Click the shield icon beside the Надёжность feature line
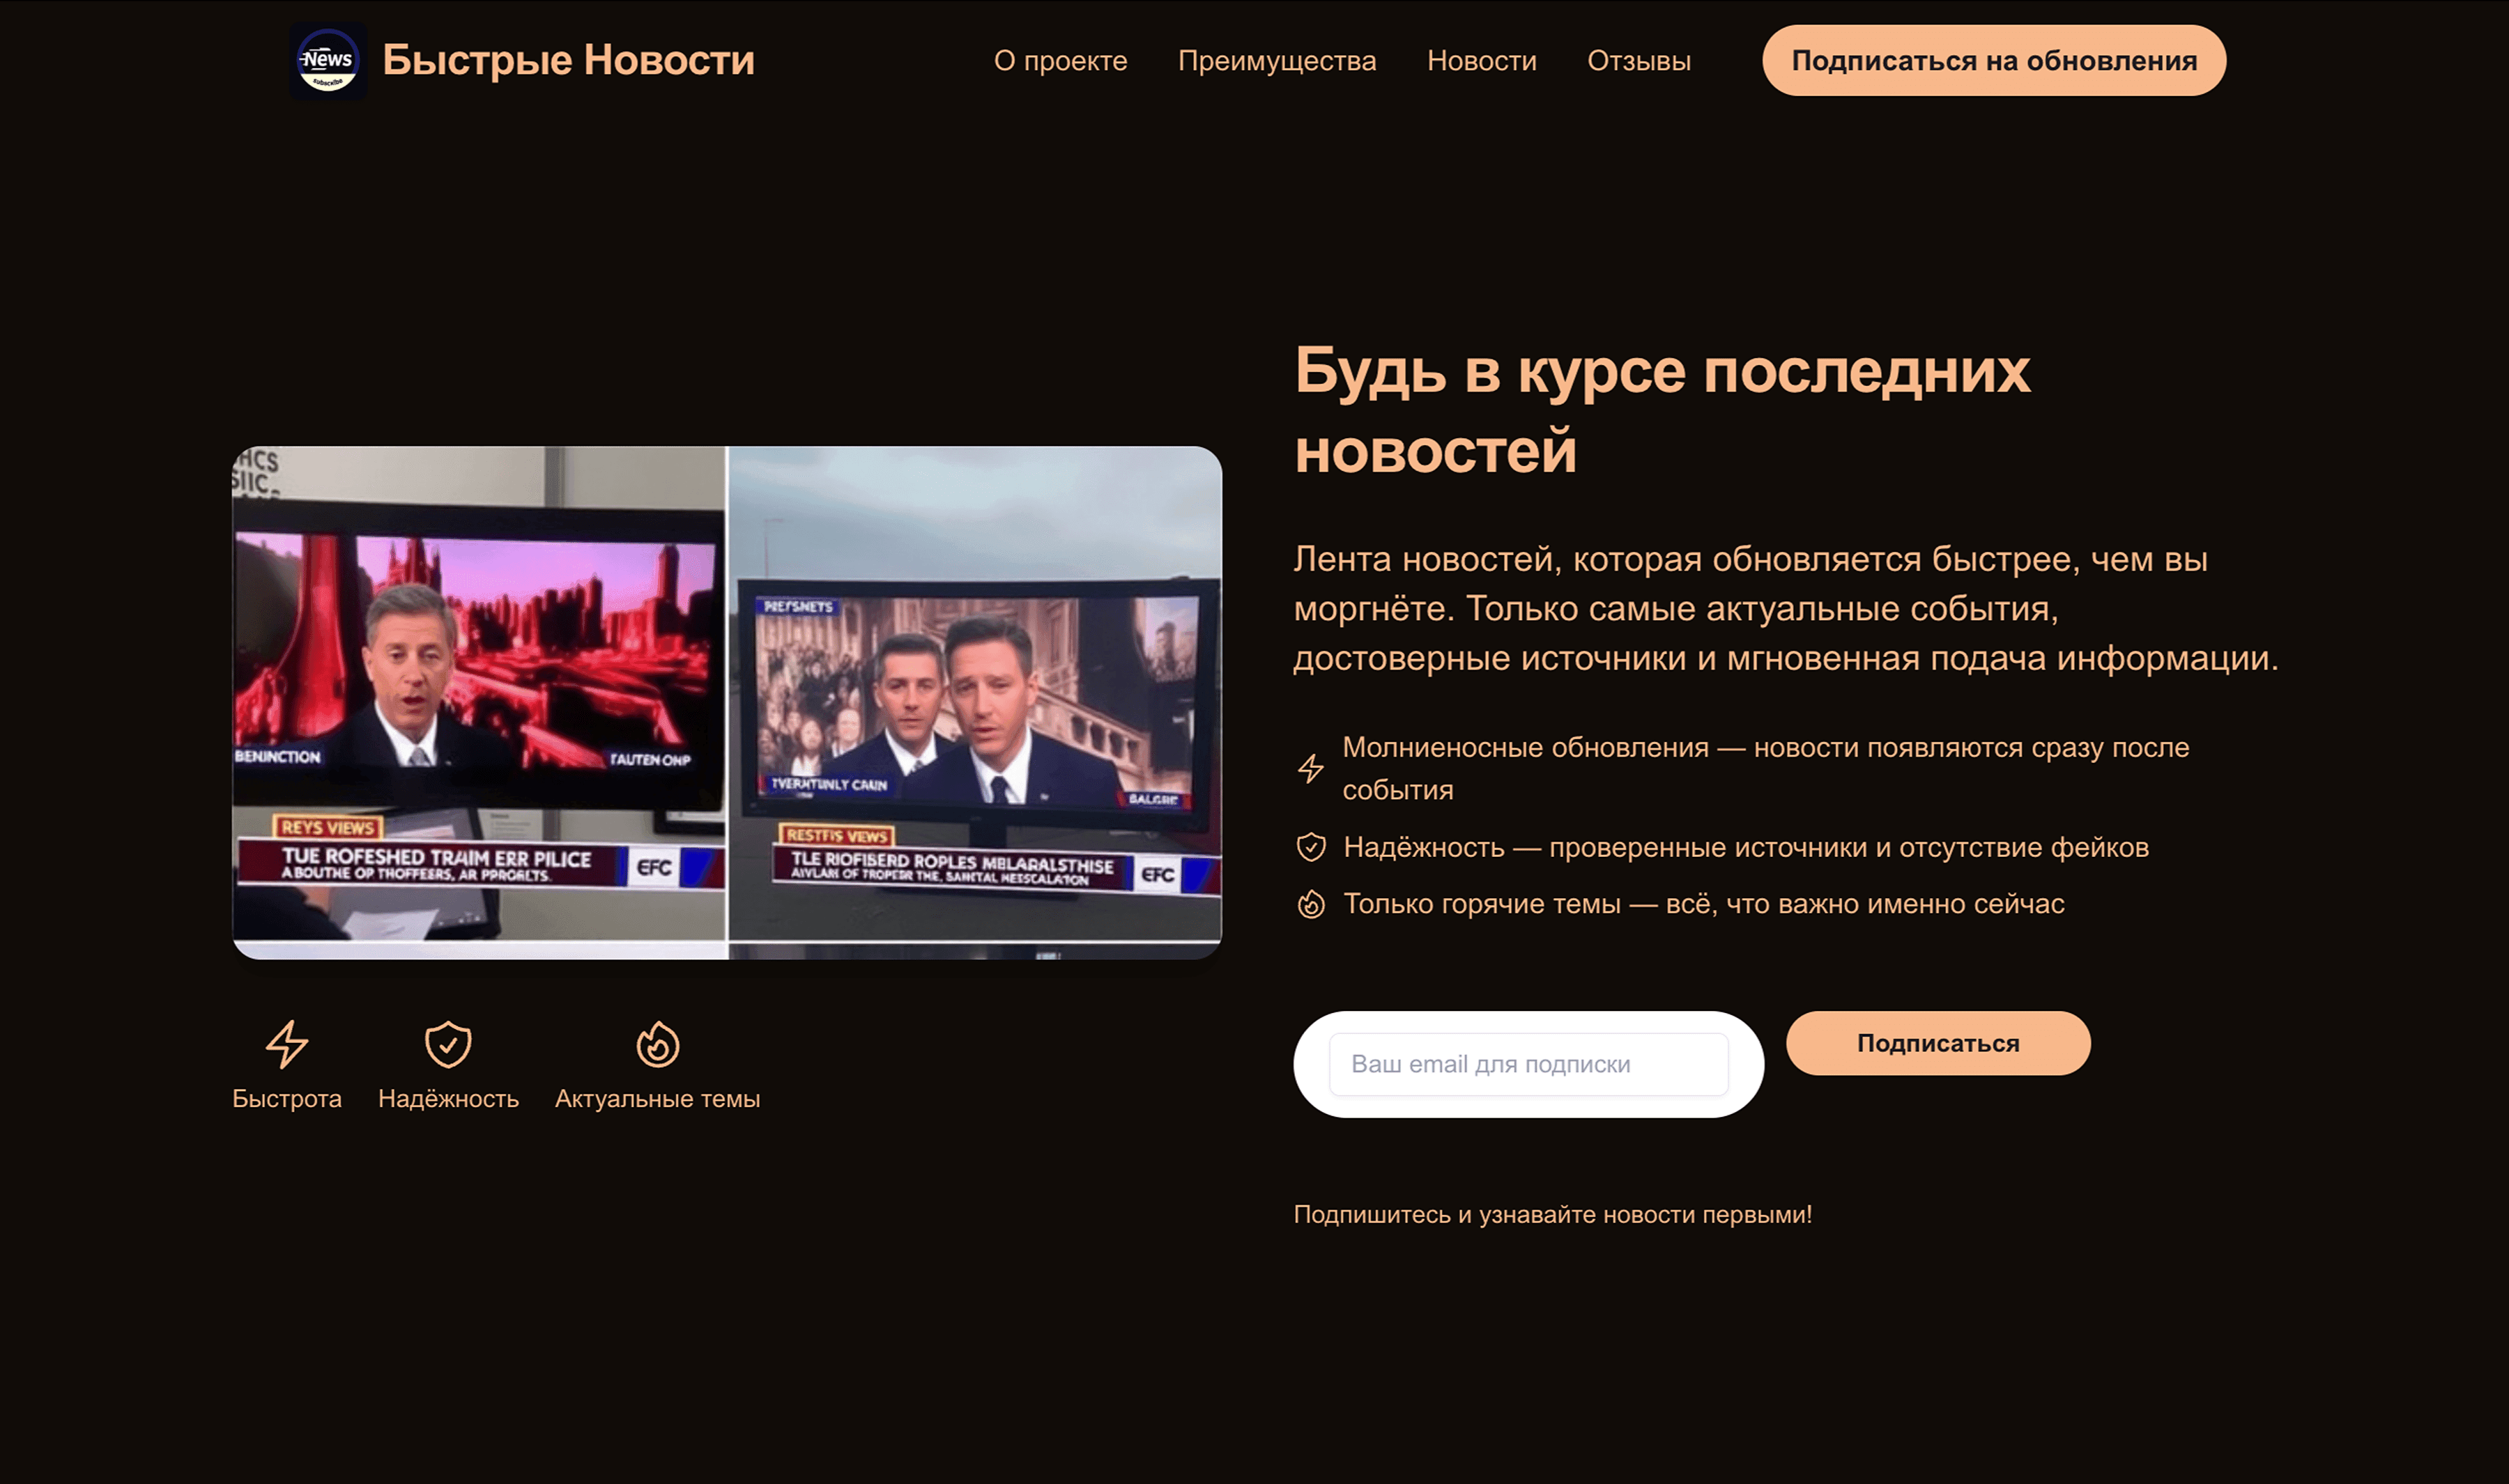This screenshot has width=2509, height=1484. click(1311, 846)
